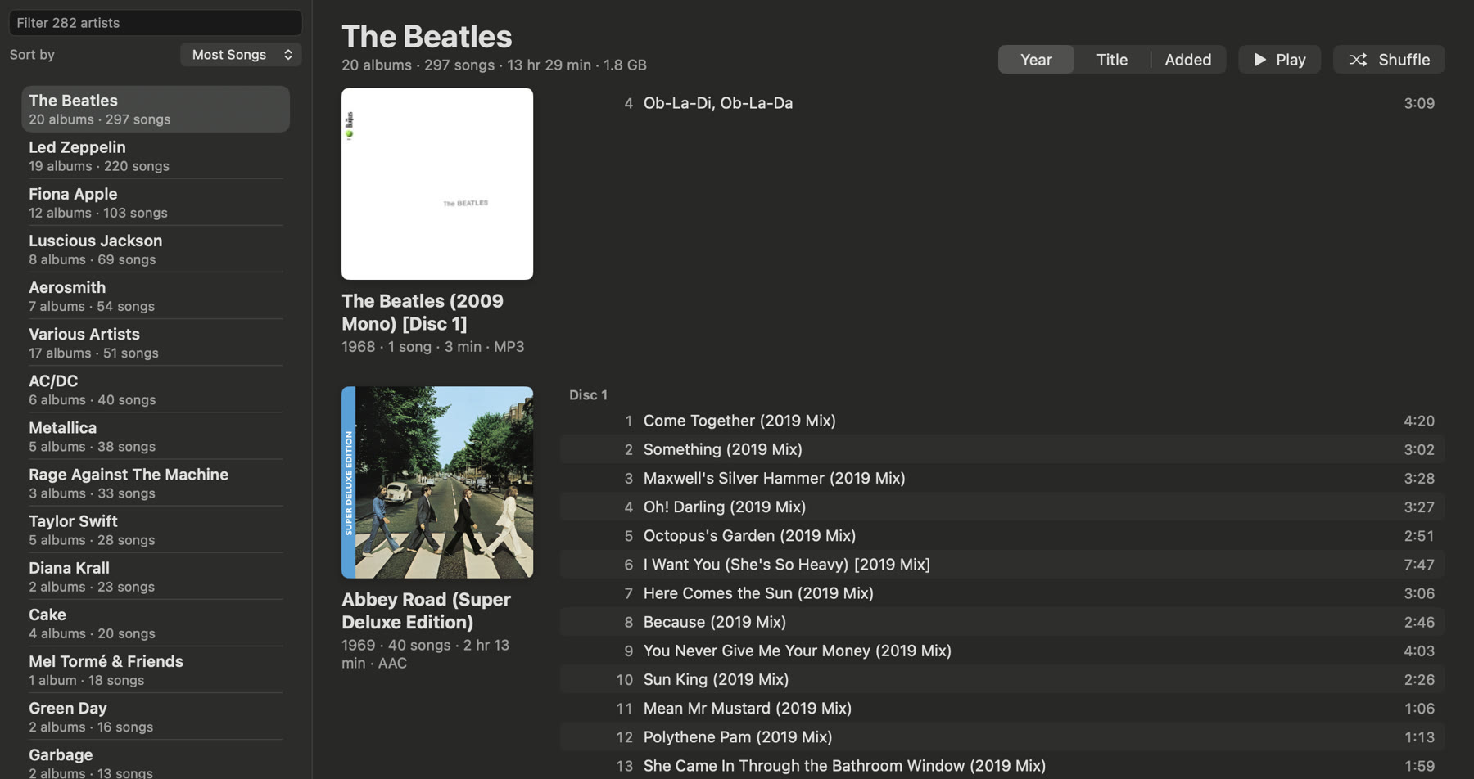Select Maxwell's Silver Hammer (2019 Mix)
Screen dimensions: 1474x779
(1002, 478)
